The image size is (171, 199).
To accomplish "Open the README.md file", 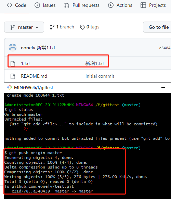I will click(x=34, y=76).
